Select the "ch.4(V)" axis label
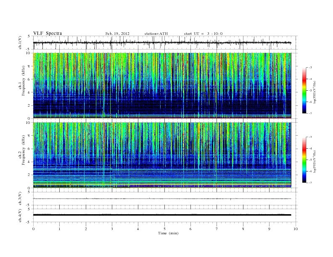Viewport: 333px width, 257px height. 20,215
